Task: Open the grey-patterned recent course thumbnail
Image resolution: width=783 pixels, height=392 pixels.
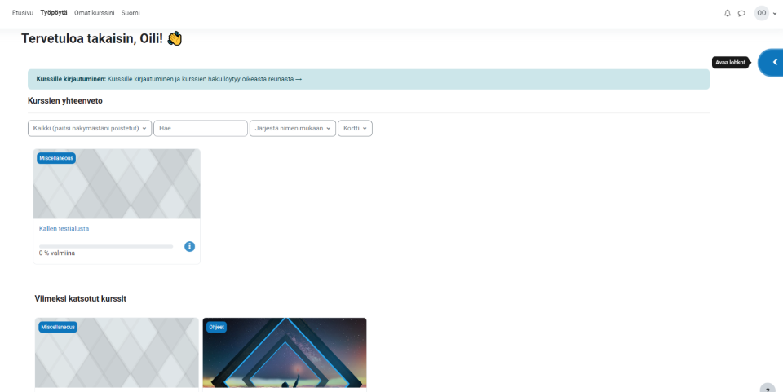Action: point(117,353)
